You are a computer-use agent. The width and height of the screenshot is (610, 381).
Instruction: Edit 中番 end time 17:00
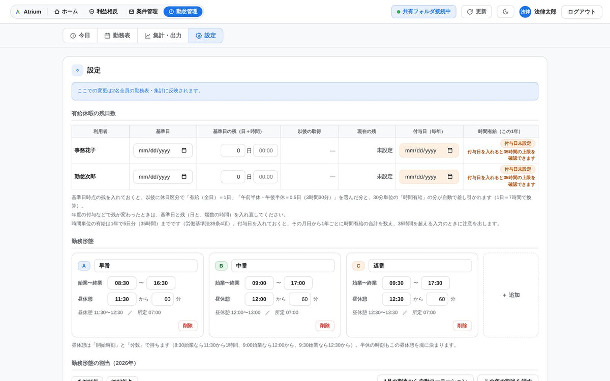pos(298,283)
